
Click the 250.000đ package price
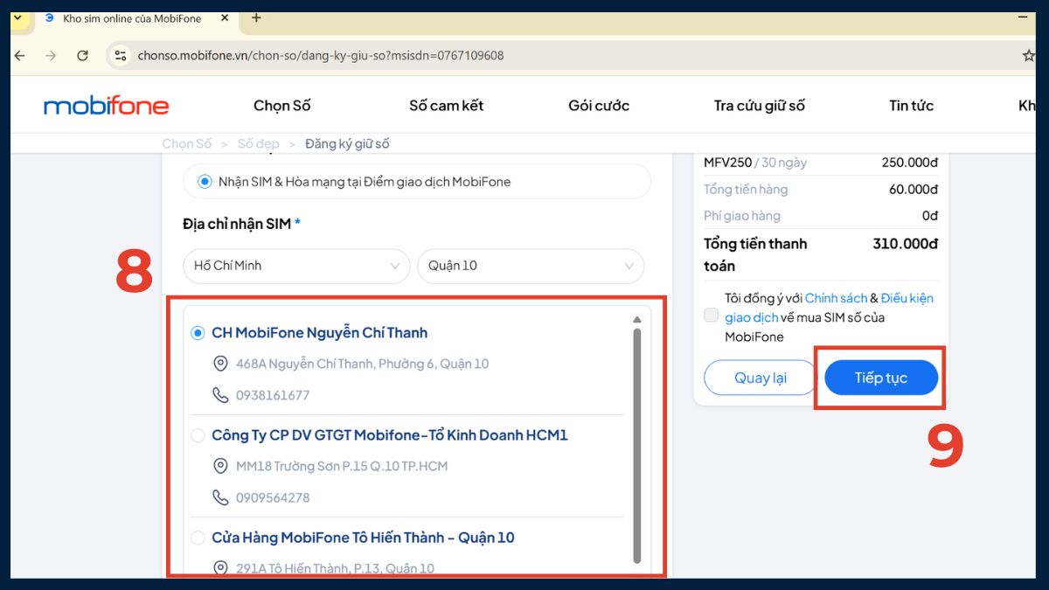910,163
